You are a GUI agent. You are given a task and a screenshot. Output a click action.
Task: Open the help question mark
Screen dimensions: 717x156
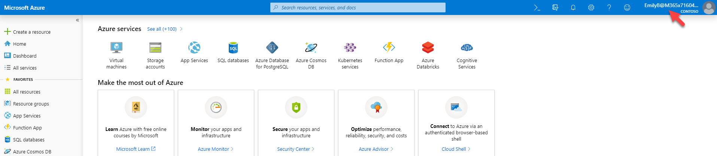tap(609, 7)
